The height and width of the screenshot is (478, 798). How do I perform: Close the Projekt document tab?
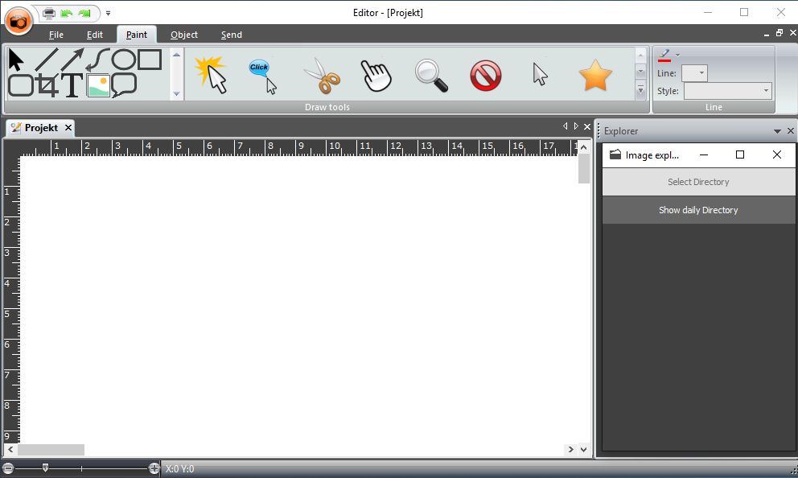tap(68, 128)
